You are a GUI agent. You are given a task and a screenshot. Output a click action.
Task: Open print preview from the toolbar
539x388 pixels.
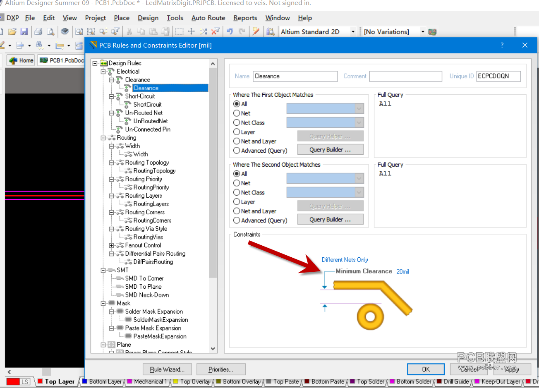(x=50, y=31)
